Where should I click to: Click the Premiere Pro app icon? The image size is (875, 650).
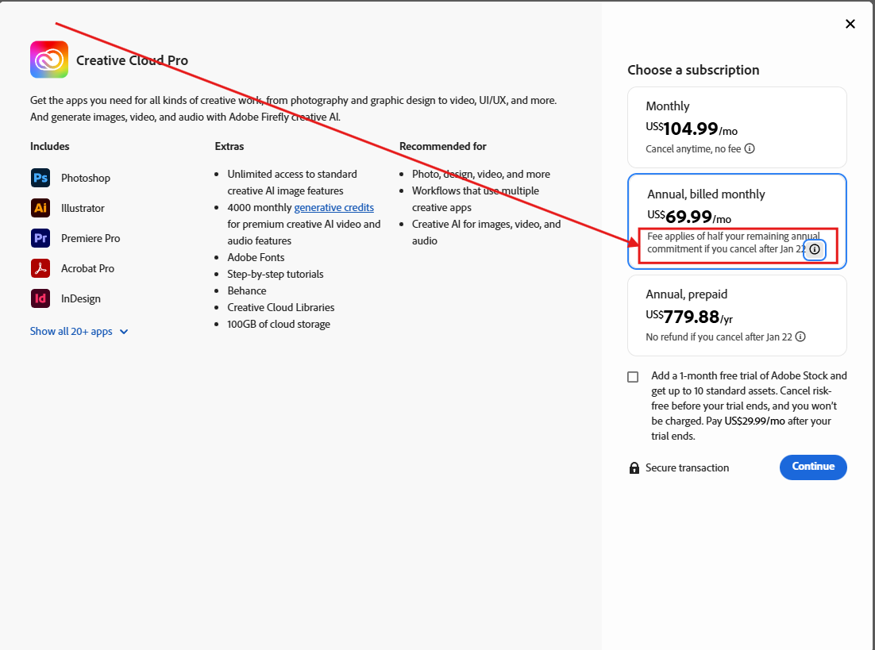pyautogui.click(x=40, y=238)
